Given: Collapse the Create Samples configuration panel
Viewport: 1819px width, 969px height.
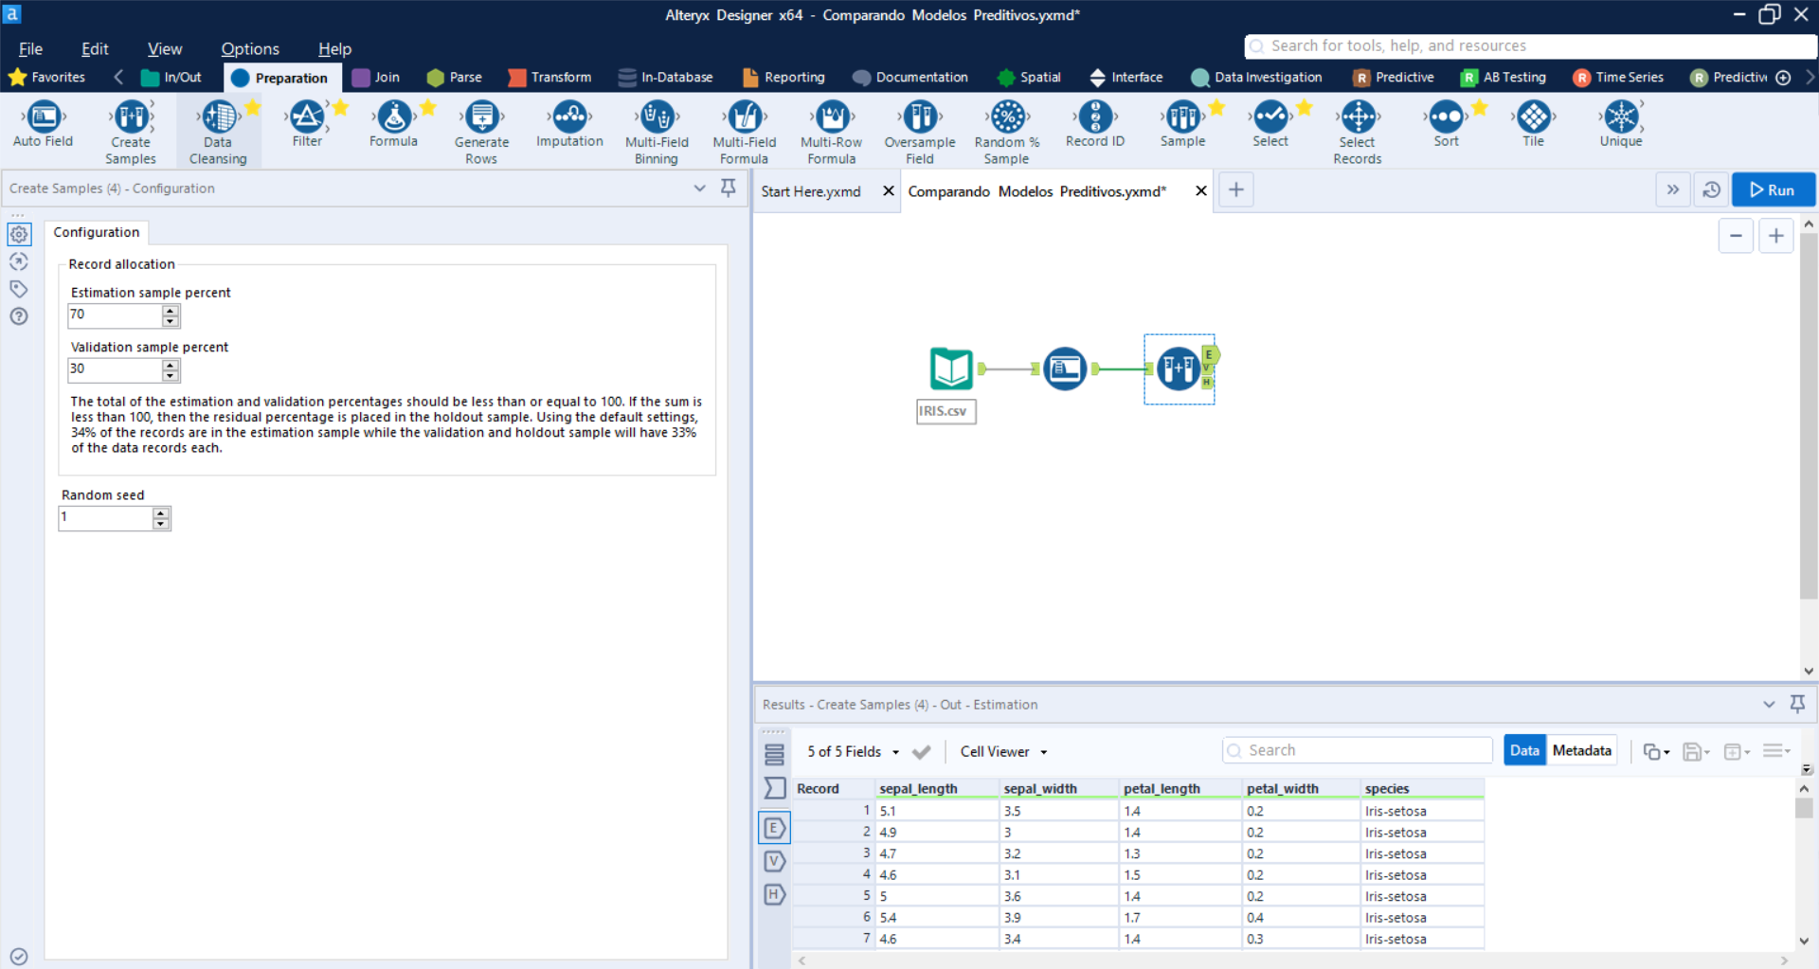Looking at the screenshot, I should pyautogui.click(x=700, y=188).
